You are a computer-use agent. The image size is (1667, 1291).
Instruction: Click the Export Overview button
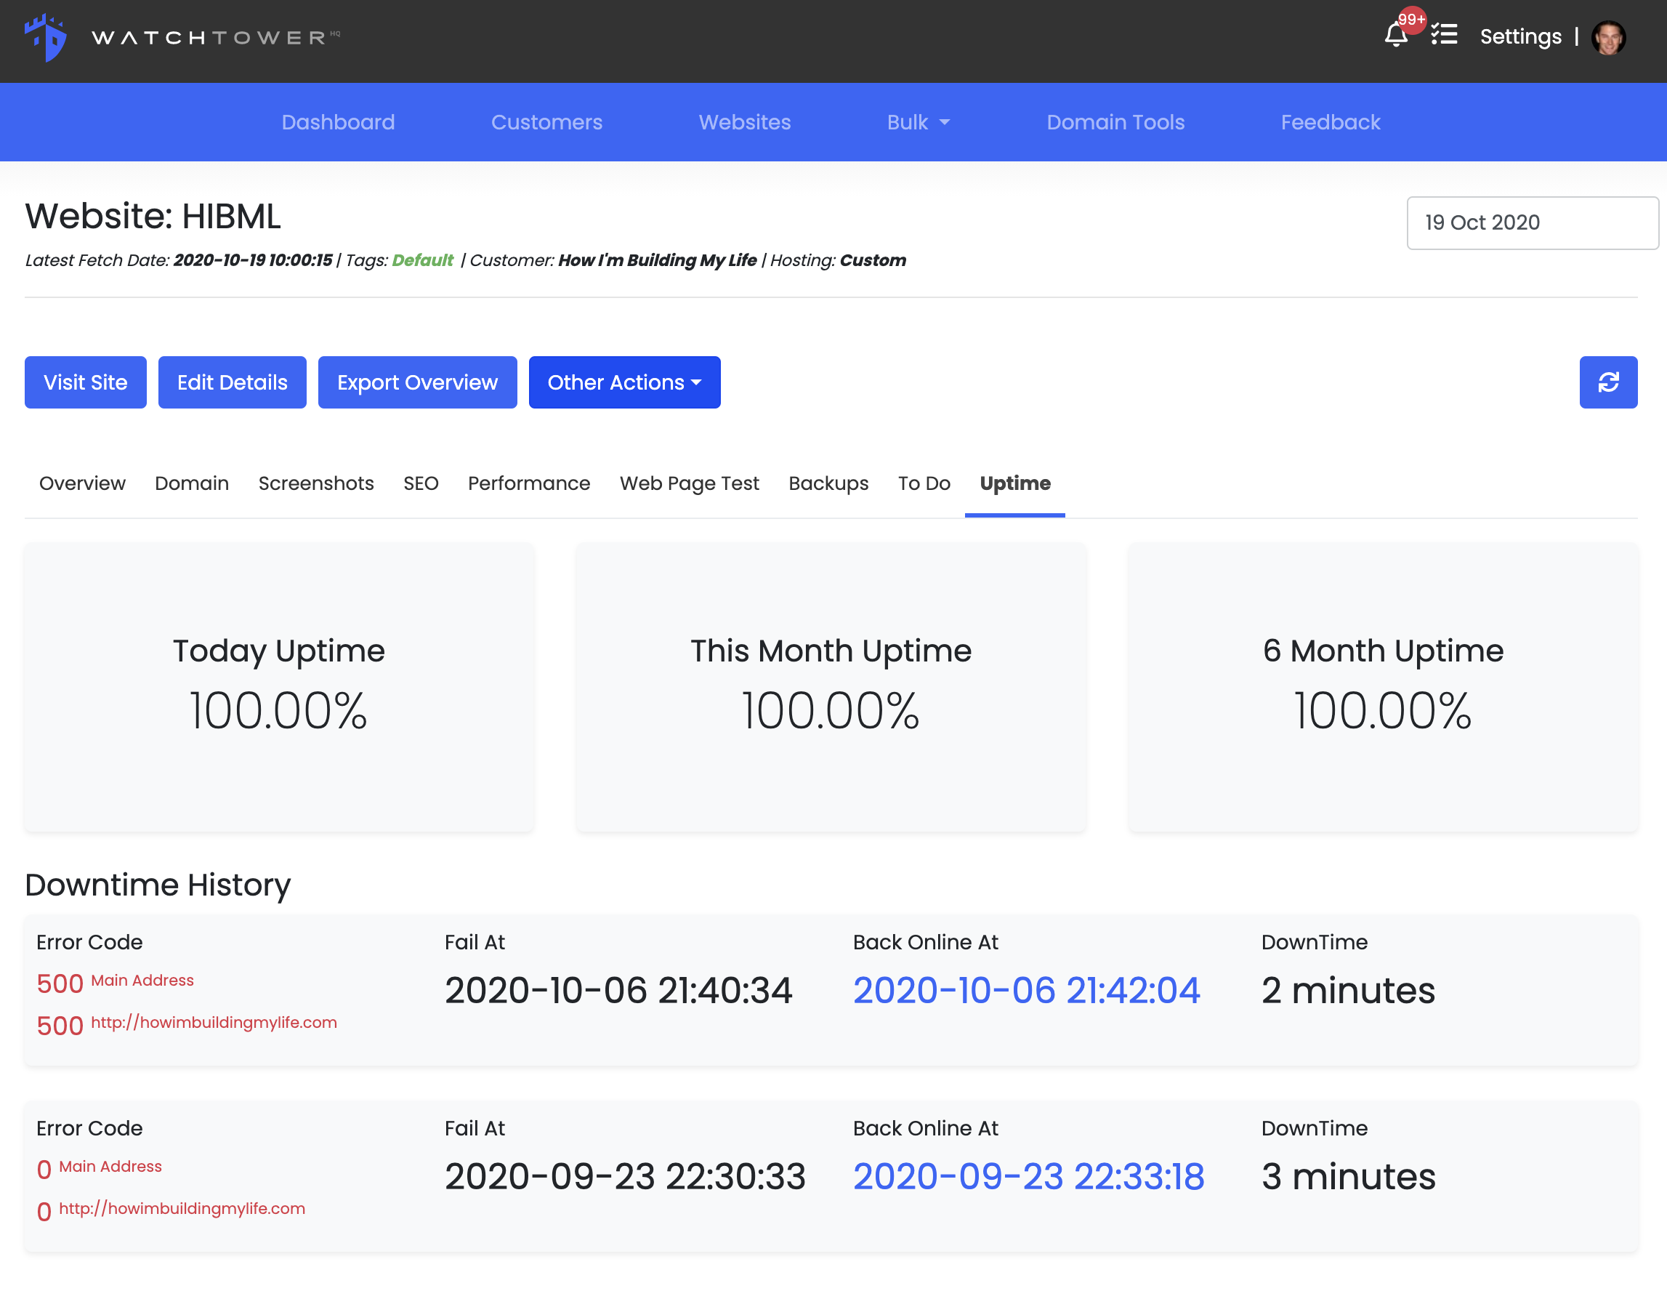[x=418, y=382]
